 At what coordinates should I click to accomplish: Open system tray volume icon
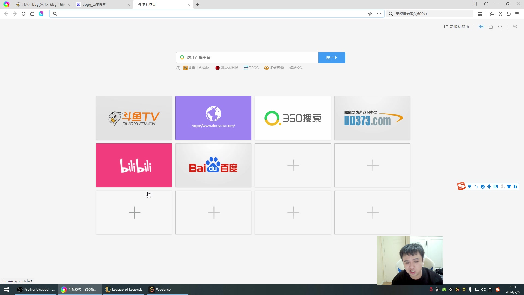pyautogui.click(x=483, y=290)
